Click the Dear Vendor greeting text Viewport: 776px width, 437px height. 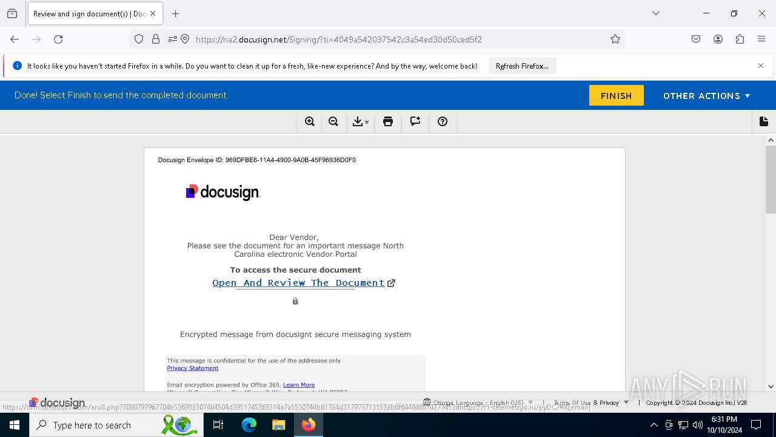pos(294,237)
